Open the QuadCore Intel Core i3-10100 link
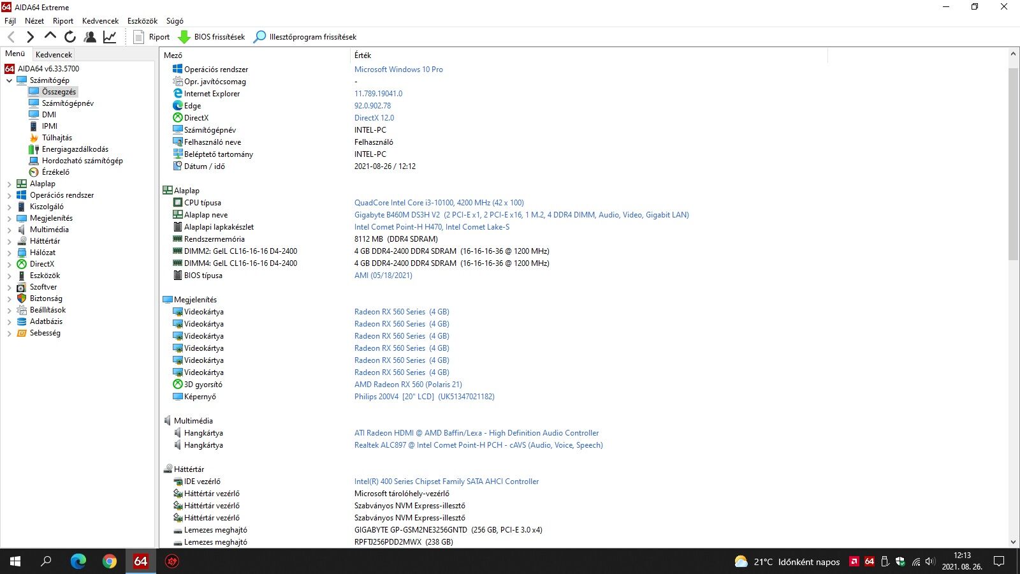The image size is (1020, 574). (439, 203)
